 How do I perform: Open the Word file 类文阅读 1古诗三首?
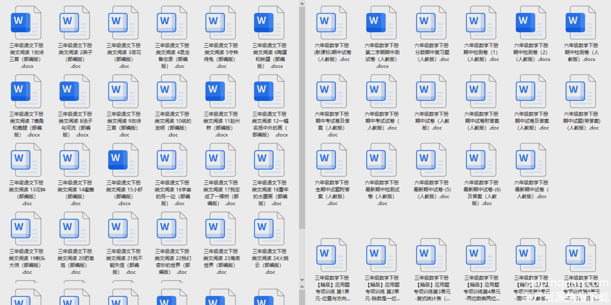(x=26, y=23)
